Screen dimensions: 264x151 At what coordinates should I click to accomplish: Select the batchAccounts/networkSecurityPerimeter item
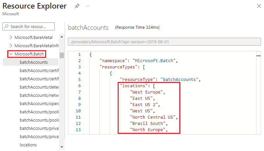tap(39, 95)
